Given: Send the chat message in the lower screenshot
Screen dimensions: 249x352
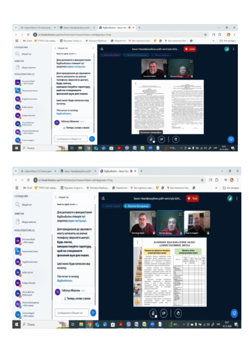Looking at the screenshot, I should point(93,313).
